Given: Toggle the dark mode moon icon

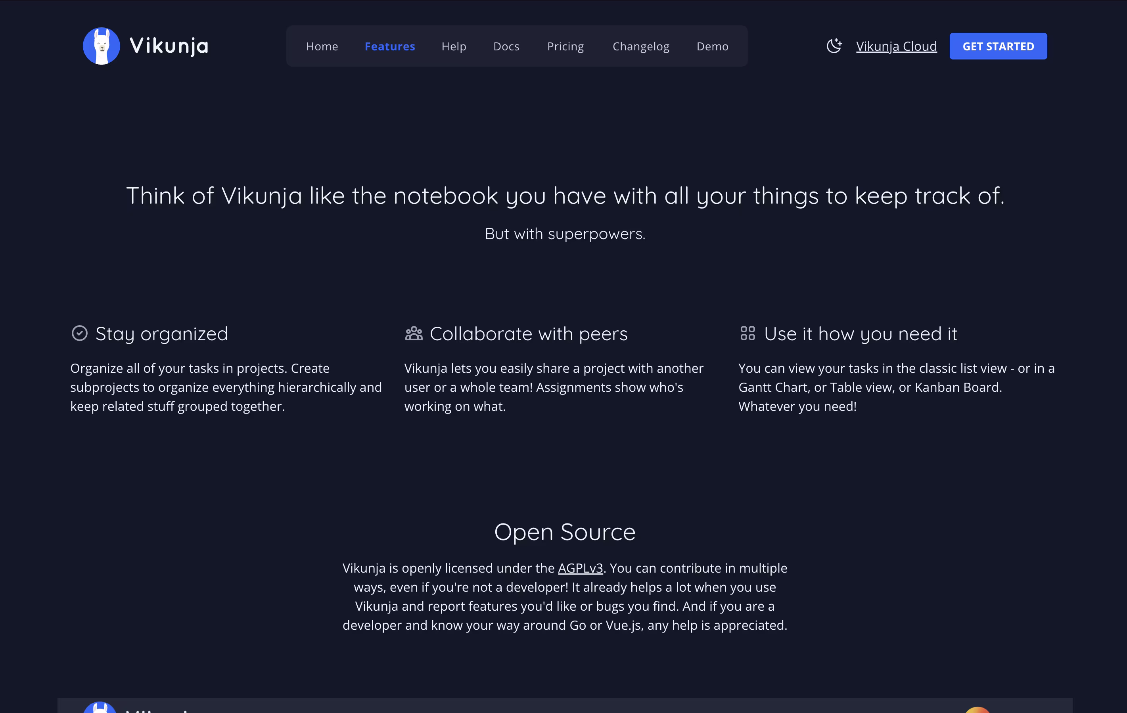Looking at the screenshot, I should click(834, 46).
